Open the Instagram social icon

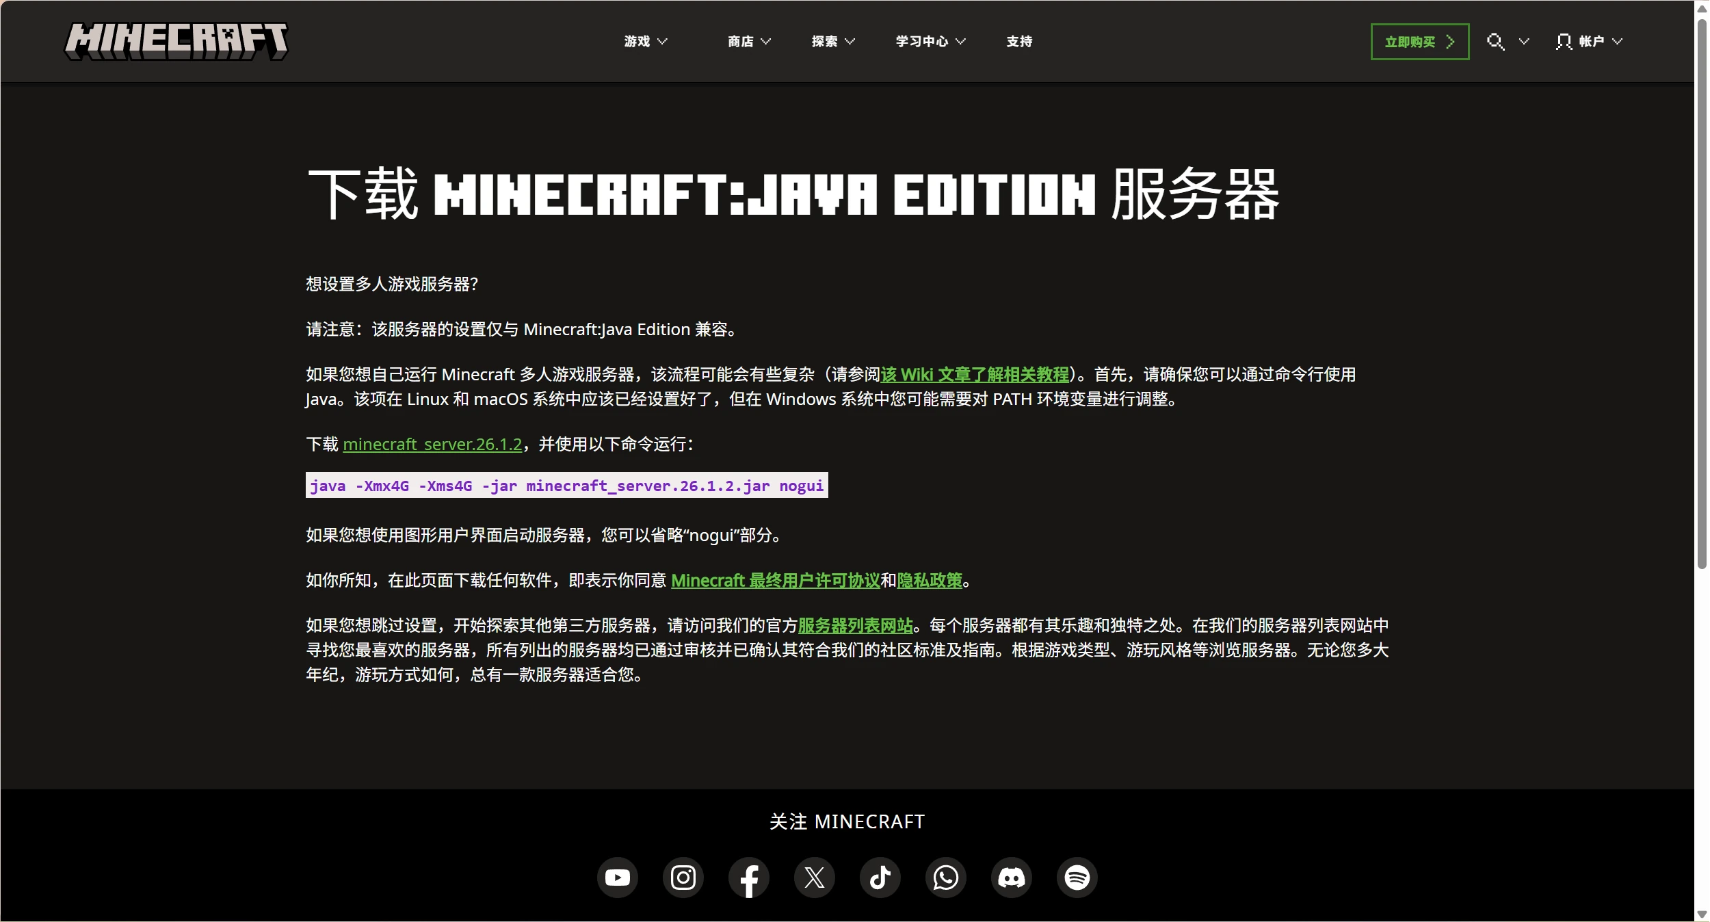(x=683, y=877)
